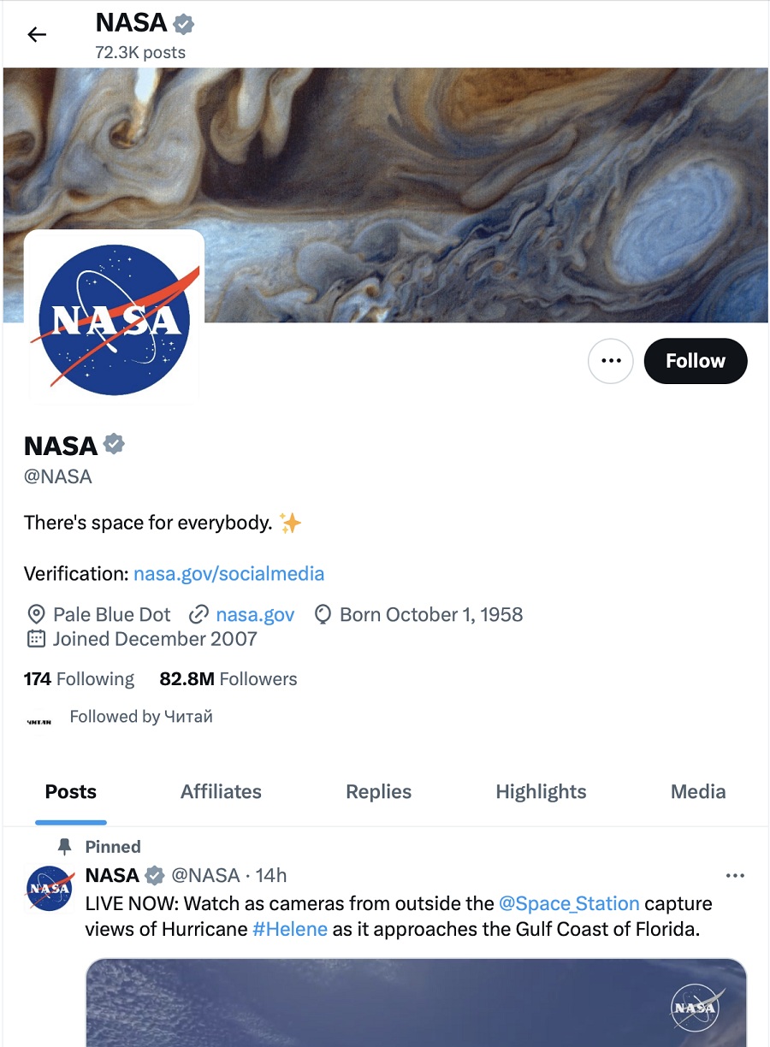Open the pinned tweet's three-dot menu
770x1047 pixels.
click(735, 875)
